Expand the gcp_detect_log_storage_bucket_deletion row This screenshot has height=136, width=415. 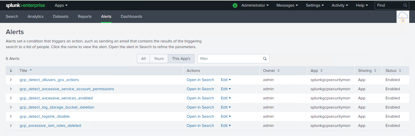point(11,107)
